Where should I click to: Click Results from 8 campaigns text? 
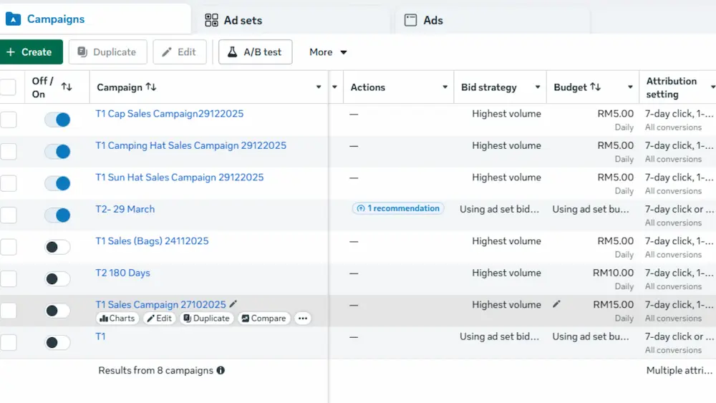[155, 370]
